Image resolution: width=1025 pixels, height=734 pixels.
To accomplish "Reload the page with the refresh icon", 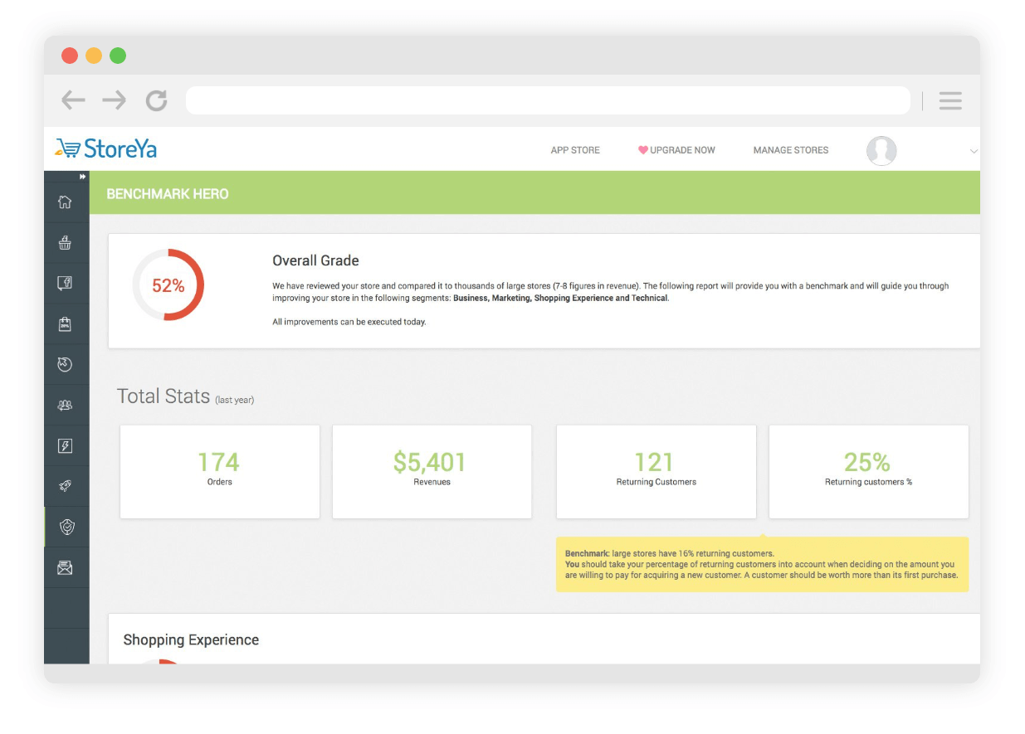I will (156, 100).
